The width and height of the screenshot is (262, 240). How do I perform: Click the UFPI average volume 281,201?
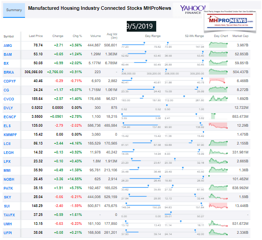click(111, 232)
